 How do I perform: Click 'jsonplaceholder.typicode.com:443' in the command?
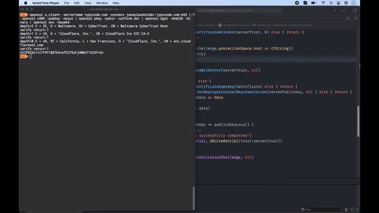[156, 15]
